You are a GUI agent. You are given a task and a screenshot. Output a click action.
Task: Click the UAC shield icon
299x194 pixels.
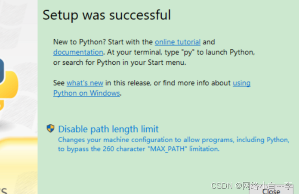coord(50,128)
